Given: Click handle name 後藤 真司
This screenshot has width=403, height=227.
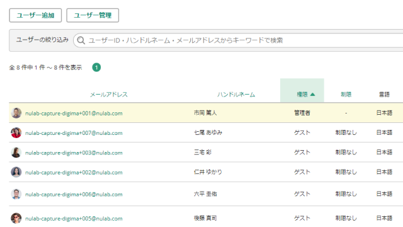Looking at the screenshot, I should coord(205,218).
